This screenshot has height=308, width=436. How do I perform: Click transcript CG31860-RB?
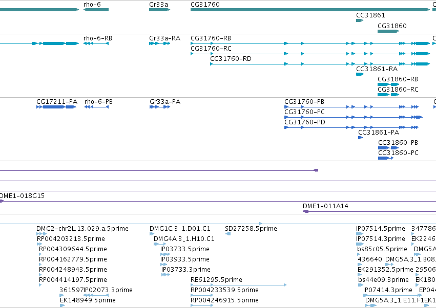(388, 84)
